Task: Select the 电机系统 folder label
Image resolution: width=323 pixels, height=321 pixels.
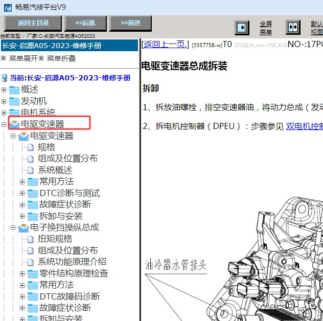Action: coord(38,112)
